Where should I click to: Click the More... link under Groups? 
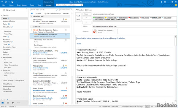[6, 75]
